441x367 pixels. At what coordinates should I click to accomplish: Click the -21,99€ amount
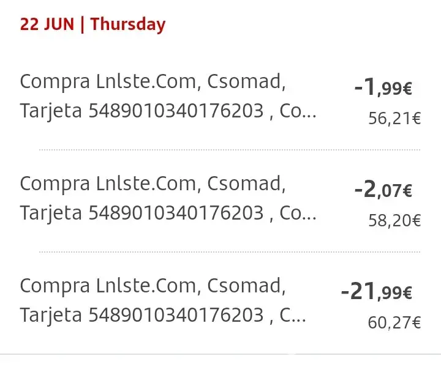[377, 293]
